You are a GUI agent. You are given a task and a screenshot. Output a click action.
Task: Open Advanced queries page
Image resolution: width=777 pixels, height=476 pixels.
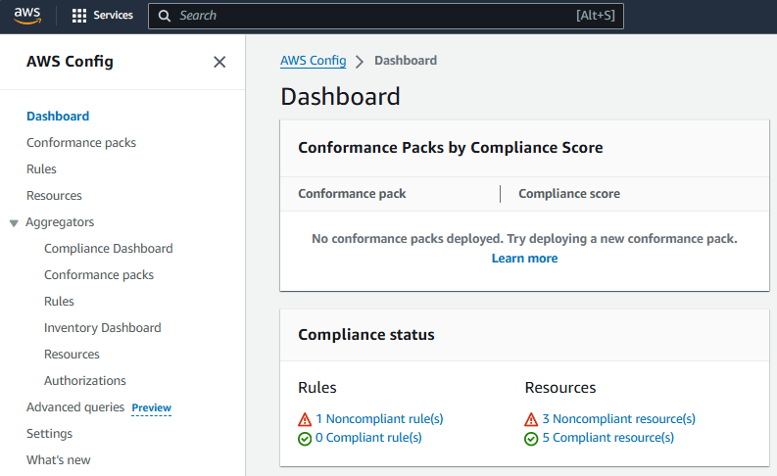(x=75, y=407)
